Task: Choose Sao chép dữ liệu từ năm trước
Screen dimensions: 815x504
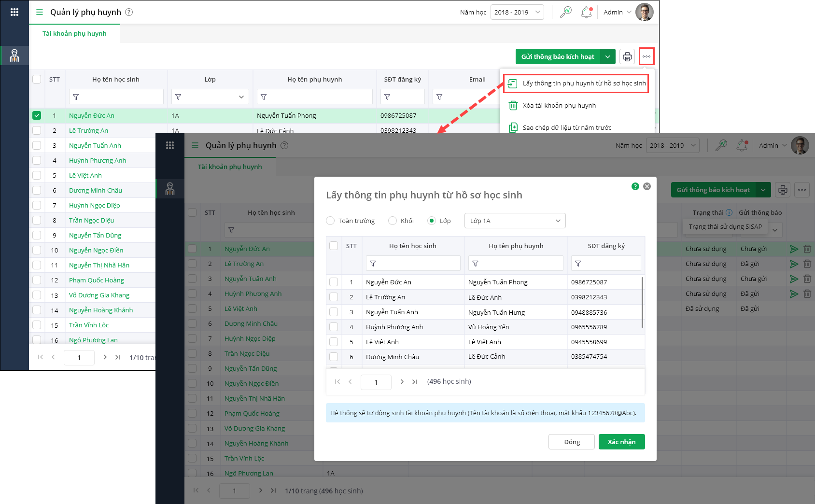Action: point(567,127)
